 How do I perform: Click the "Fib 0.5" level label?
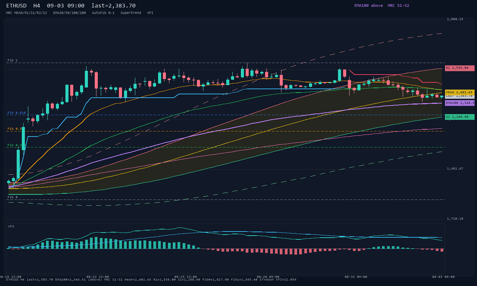15,129
